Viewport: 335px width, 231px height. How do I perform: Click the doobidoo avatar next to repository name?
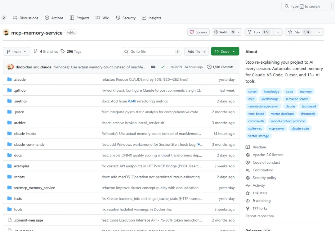(6, 32)
